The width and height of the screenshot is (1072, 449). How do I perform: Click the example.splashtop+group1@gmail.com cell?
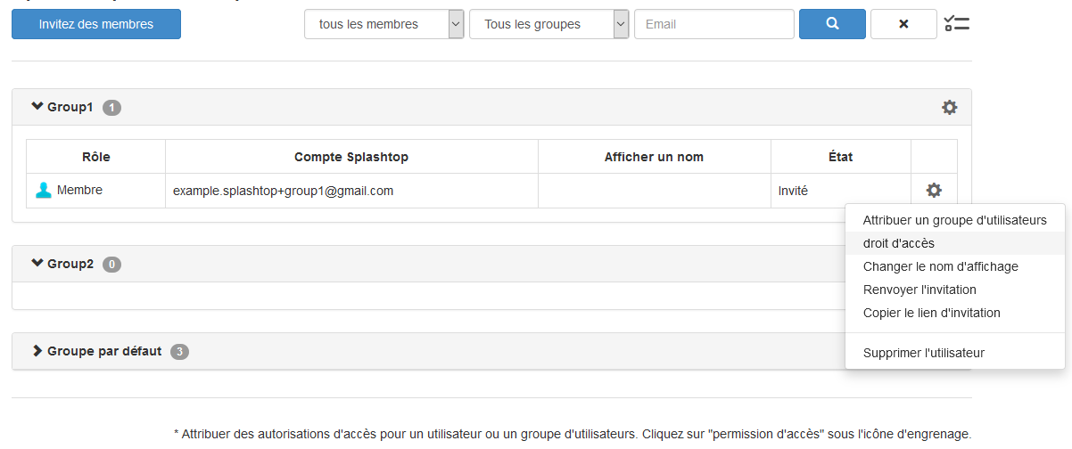[351, 191]
